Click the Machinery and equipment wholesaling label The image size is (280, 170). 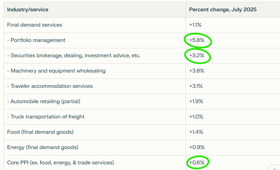(x=56, y=71)
